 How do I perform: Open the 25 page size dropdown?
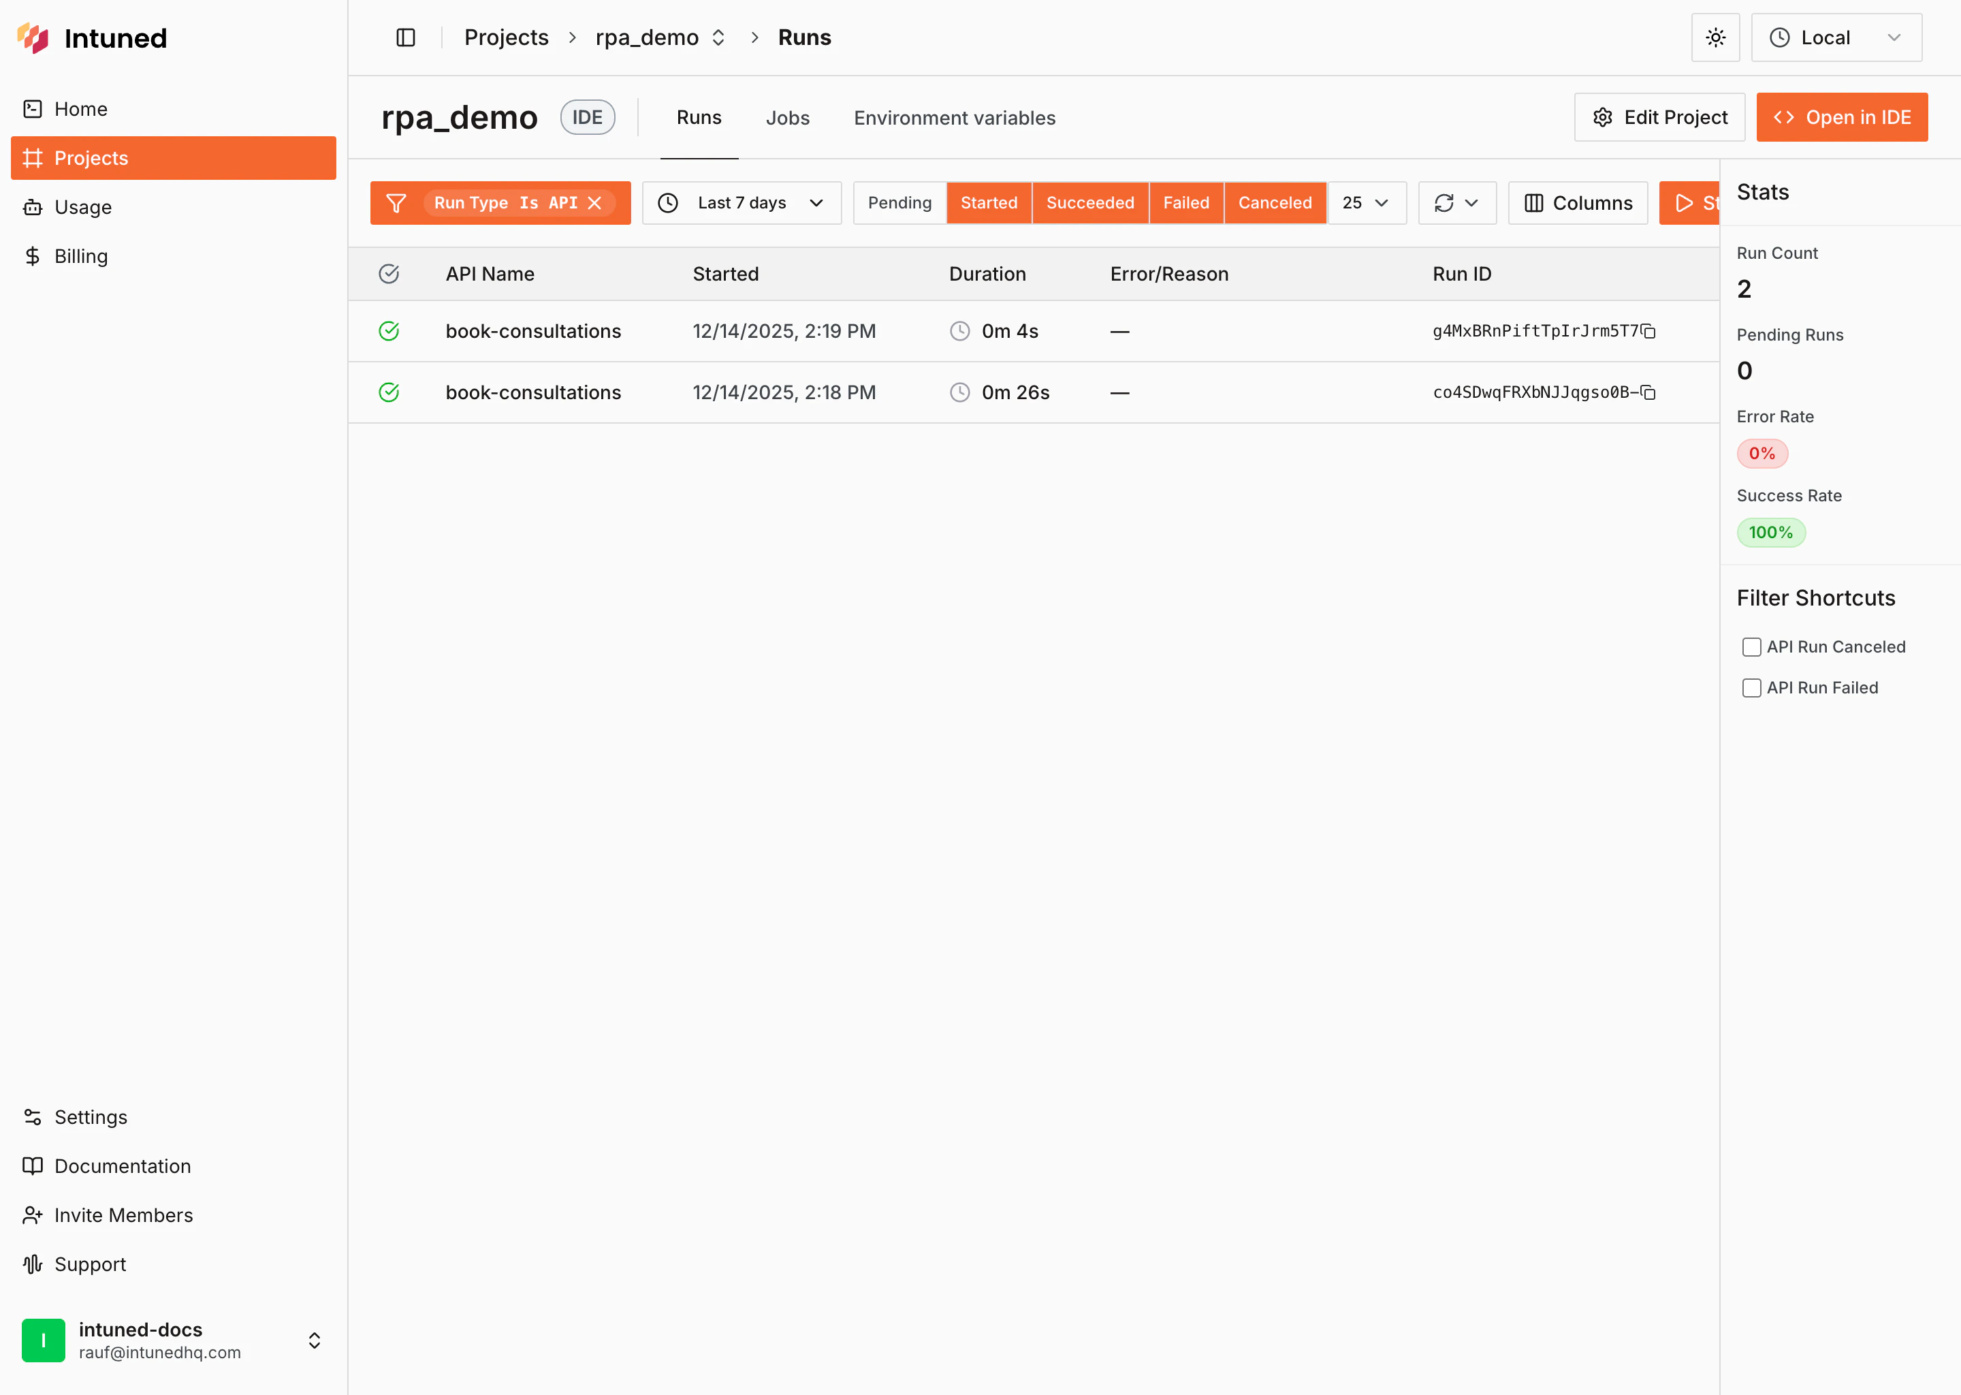pos(1367,203)
